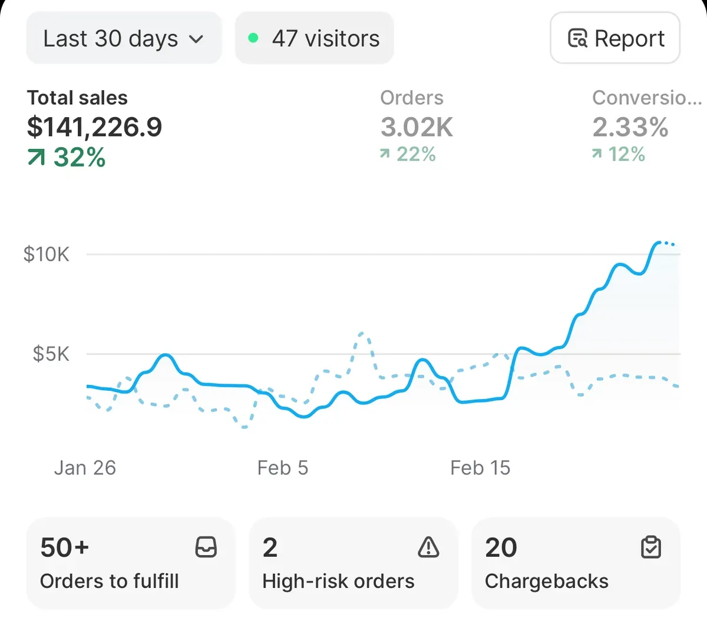
Task: Click the 12% conversion change indicator
Action: 619,154
